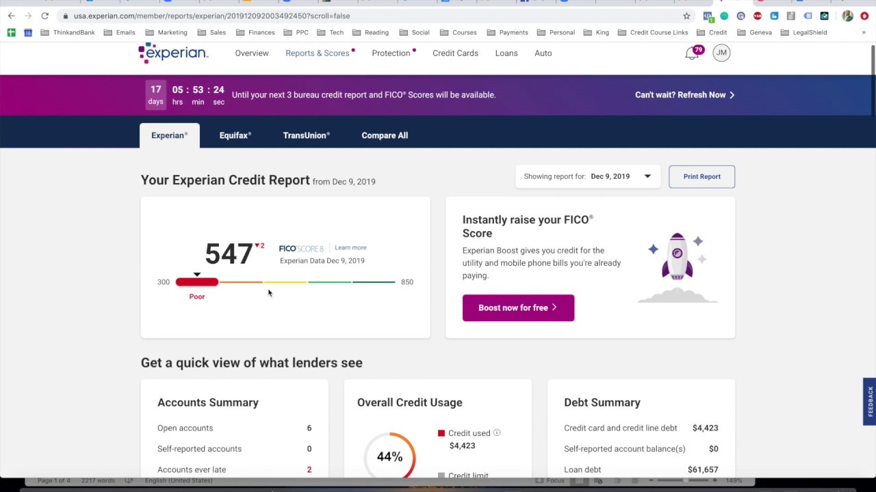
Task: Open the ThinkandBank bookmarks folder
Action: coord(67,32)
